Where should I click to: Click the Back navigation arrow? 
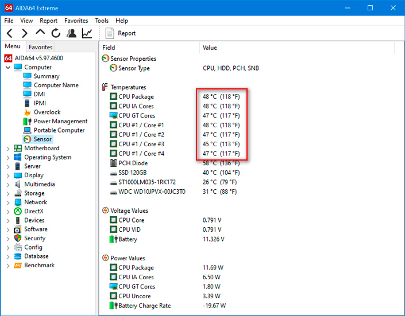10,33
